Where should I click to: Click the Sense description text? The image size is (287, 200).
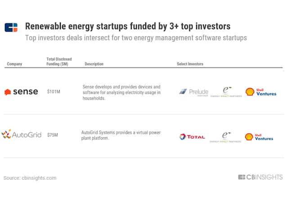121,93
